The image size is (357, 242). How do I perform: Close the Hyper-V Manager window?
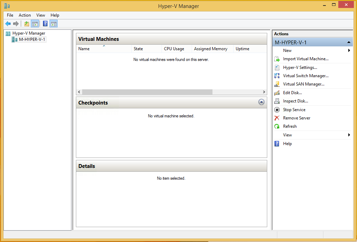[x=346, y=5]
